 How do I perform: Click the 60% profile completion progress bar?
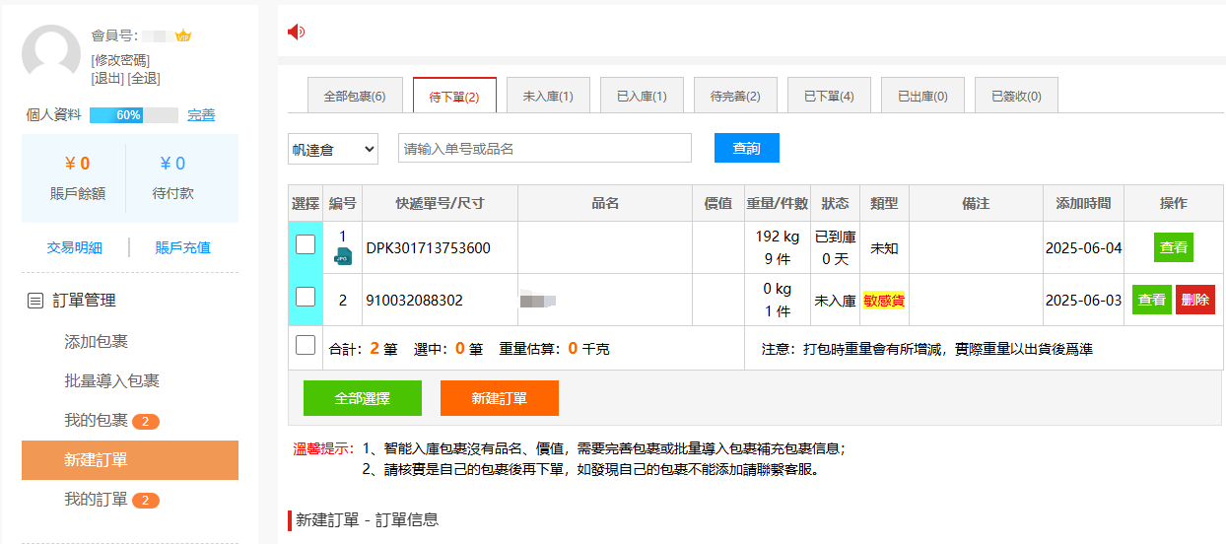133,115
